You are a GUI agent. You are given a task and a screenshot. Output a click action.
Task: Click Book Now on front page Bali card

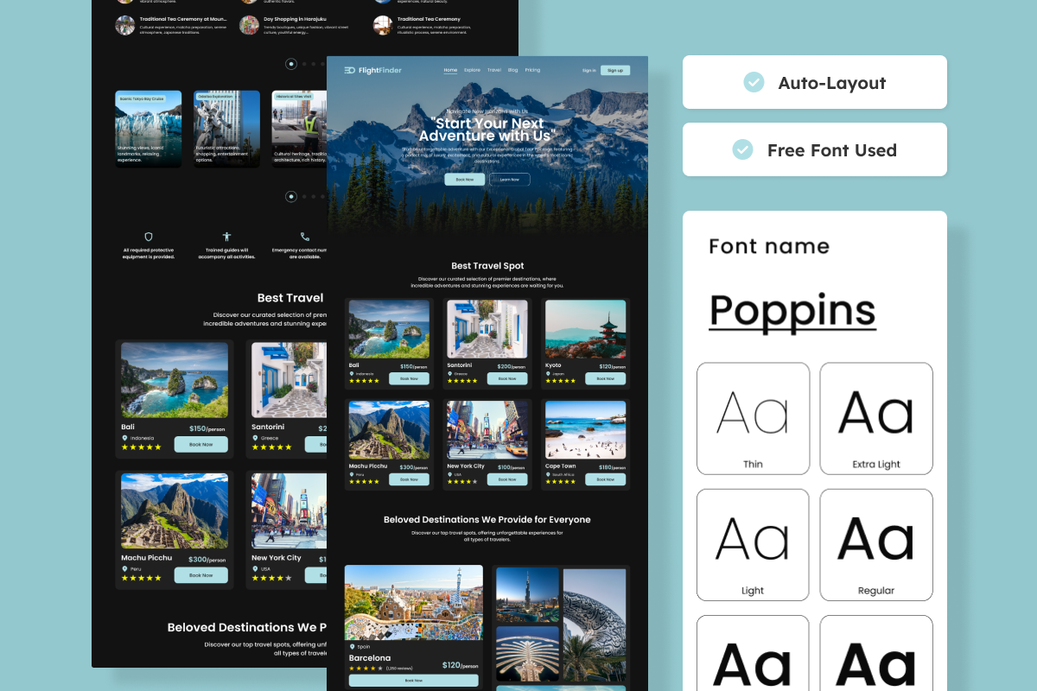[409, 378]
